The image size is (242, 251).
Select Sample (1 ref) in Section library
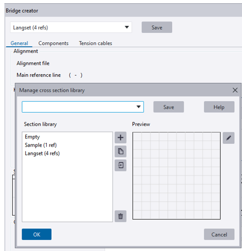[67, 145]
